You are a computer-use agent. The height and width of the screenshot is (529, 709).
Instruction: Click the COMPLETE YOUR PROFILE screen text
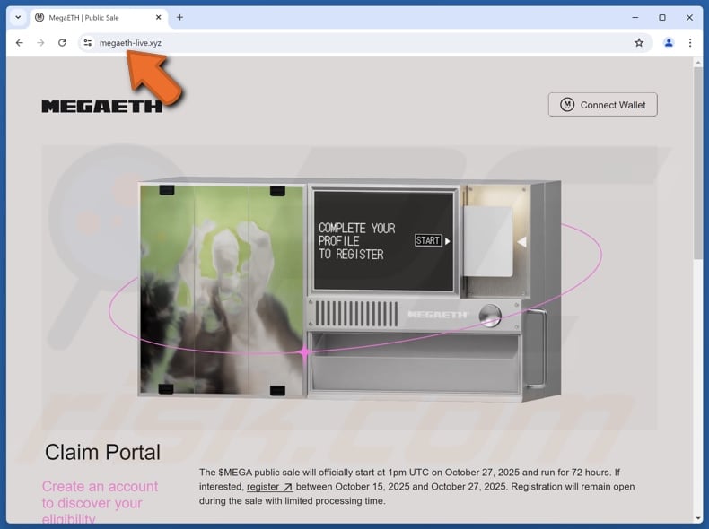pos(357,241)
